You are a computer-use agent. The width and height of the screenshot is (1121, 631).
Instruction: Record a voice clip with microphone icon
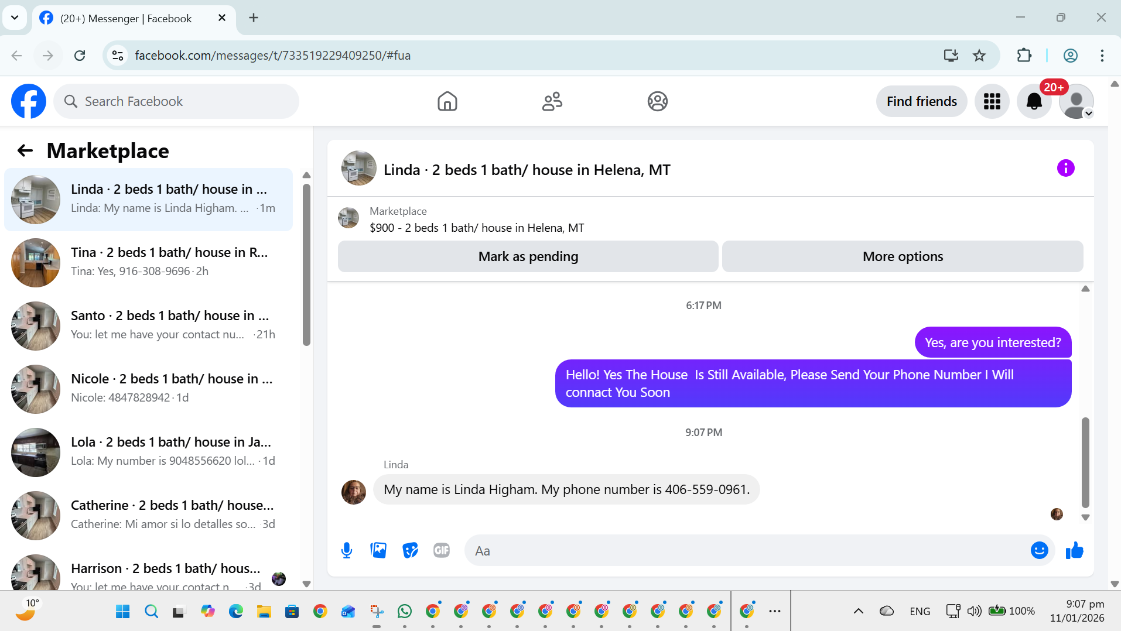tap(347, 550)
